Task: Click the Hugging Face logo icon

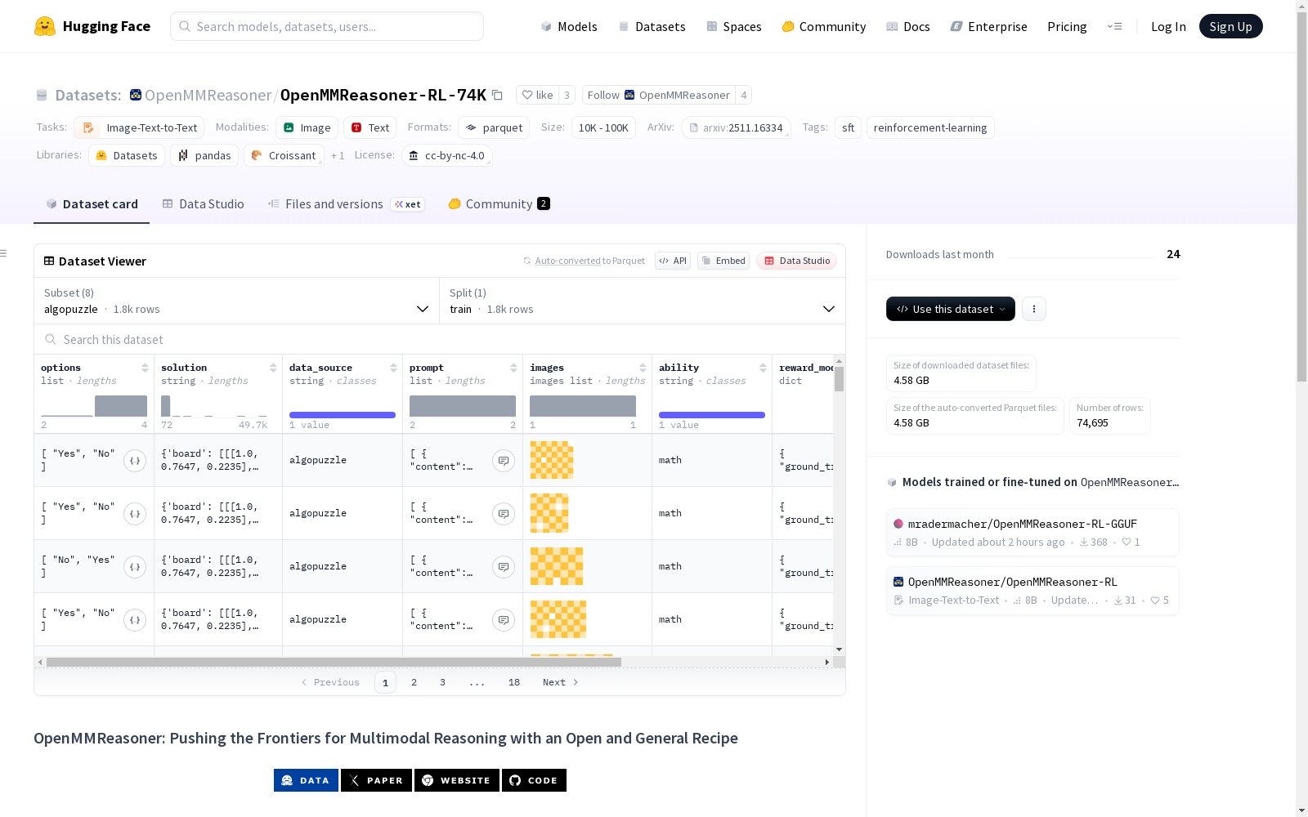Action: [x=45, y=26]
